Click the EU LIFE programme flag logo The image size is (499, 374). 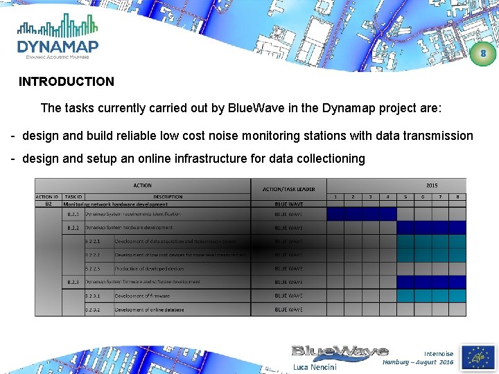[478, 357]
